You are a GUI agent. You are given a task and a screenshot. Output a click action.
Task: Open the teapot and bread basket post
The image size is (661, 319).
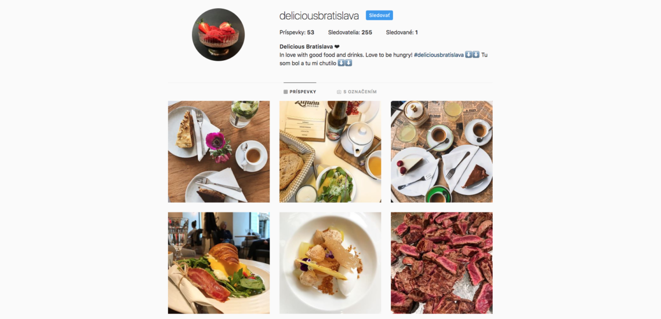(330, 152)
